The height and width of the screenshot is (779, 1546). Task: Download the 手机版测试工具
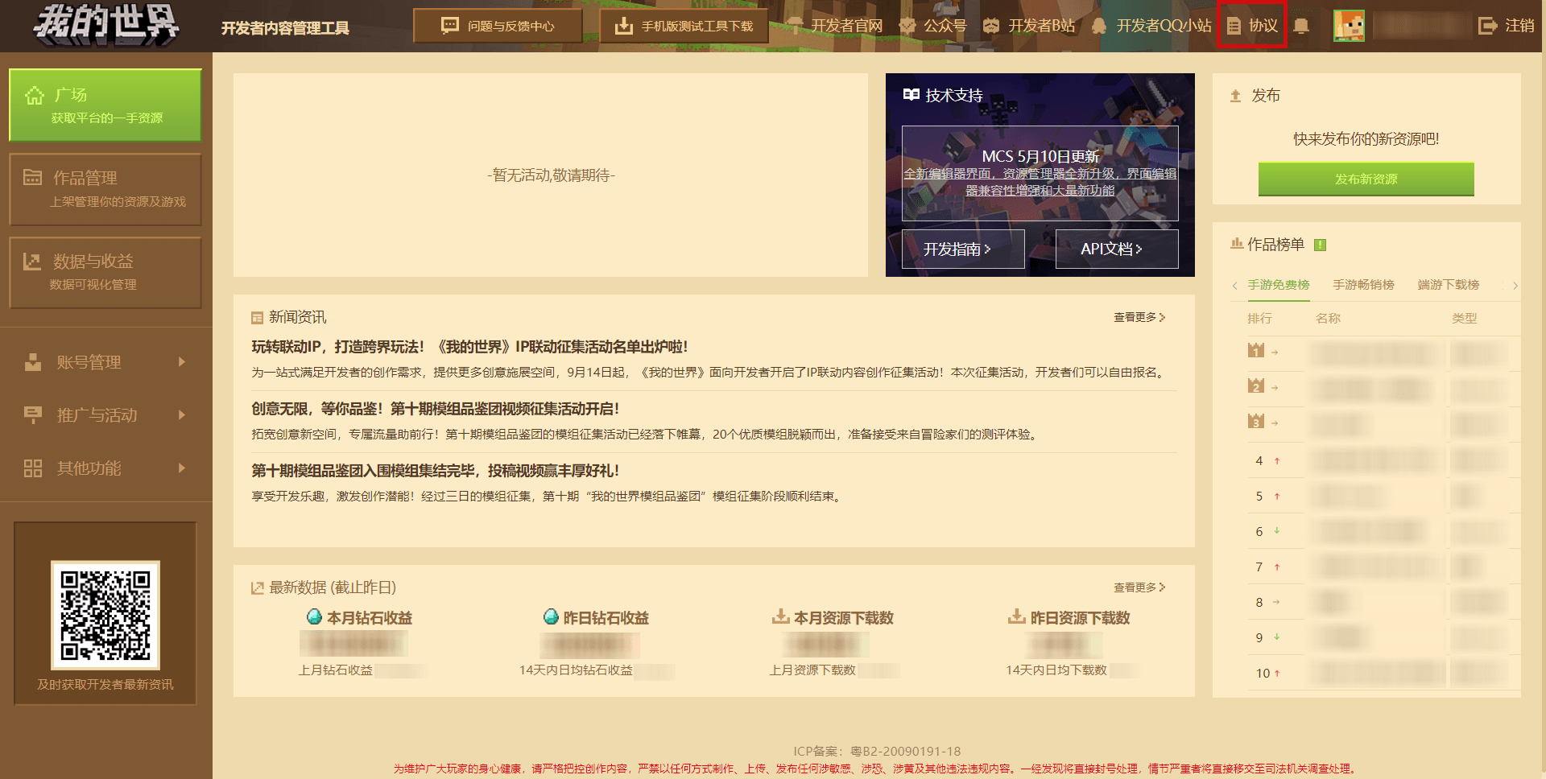click(x=684, y=26)
